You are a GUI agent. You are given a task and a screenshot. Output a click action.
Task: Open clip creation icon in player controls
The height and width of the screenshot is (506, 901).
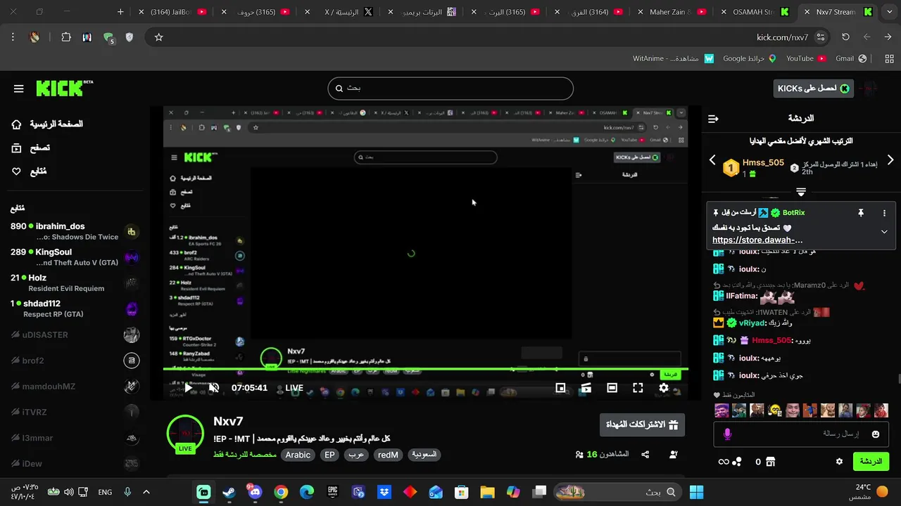click(x=586, y=387)
